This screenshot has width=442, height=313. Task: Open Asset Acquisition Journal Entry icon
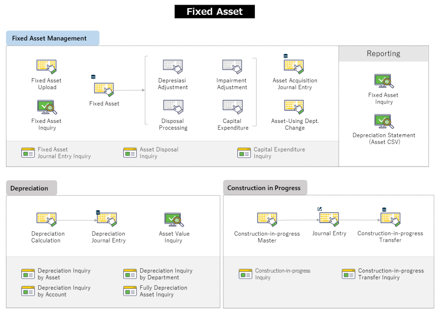[x=295, y=67]
